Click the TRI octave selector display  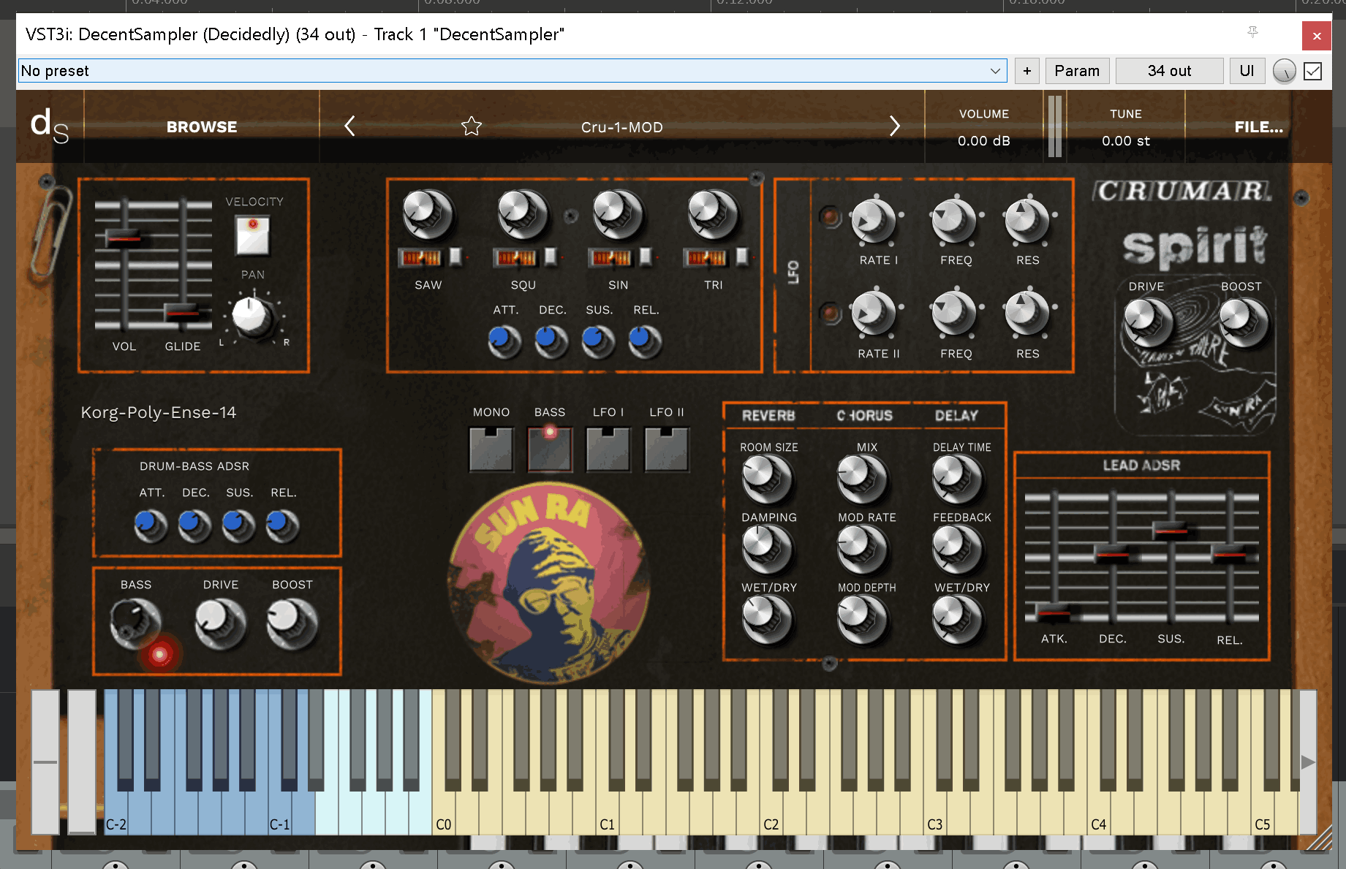[706, 257]
